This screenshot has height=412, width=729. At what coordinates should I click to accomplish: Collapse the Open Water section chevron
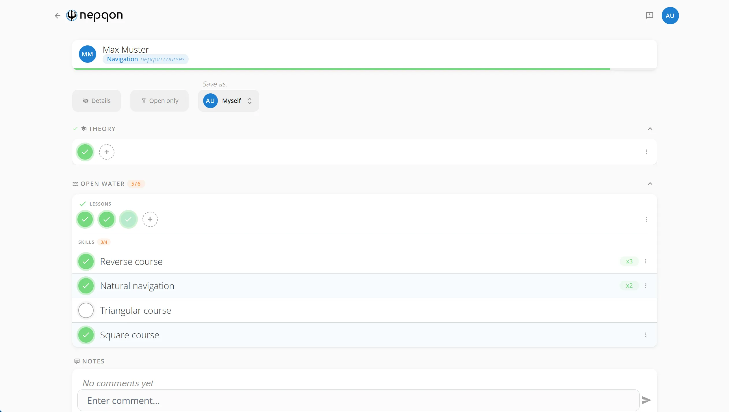pyautogui.click(x=650, y=184)
